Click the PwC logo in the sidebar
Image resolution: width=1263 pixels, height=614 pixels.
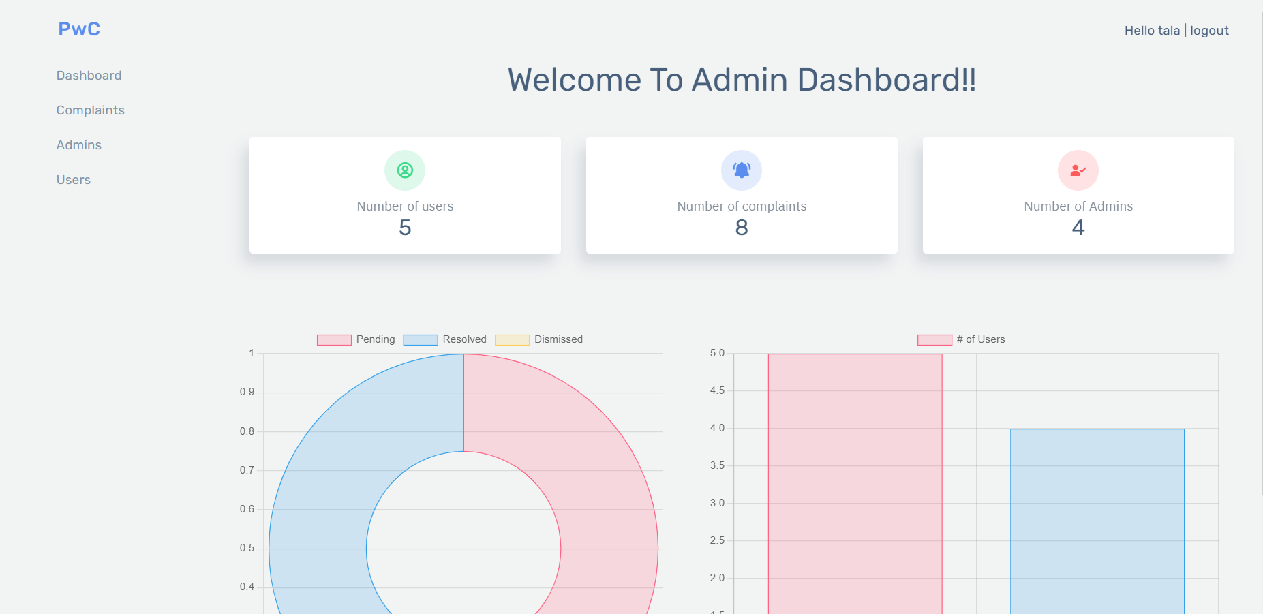(x=78, y=29)
